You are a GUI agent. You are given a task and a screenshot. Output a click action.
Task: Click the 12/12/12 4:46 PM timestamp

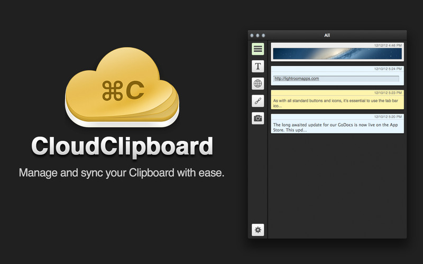[x=388, y=45]
